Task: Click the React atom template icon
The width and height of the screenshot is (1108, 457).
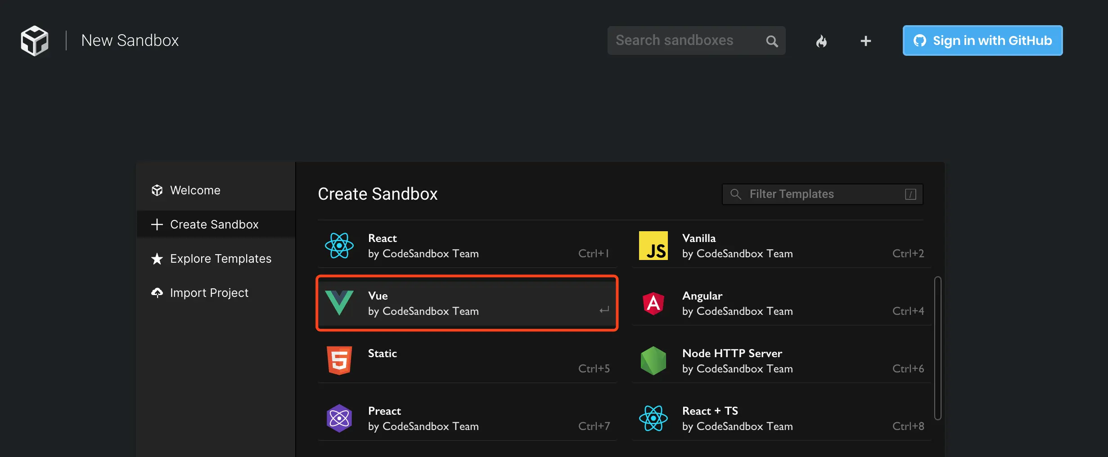Action: [x=339, y=246]
